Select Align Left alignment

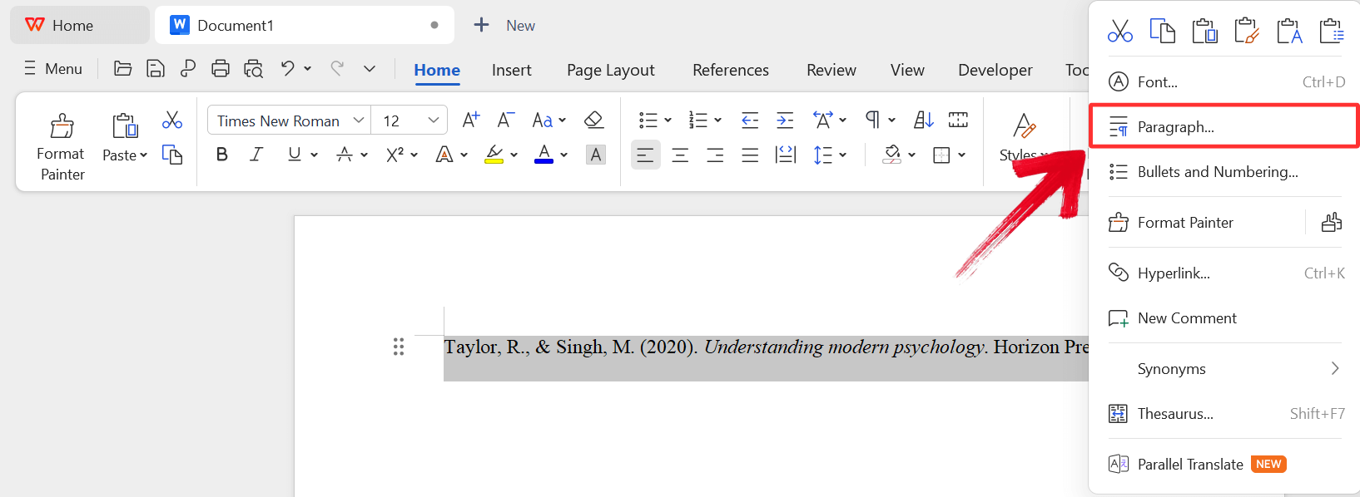[645, 155]
